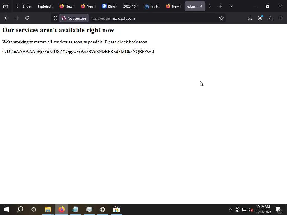The image size is (287, 215).
Task: Switch to the Kleki tab
Action: (x=109, y=6)
